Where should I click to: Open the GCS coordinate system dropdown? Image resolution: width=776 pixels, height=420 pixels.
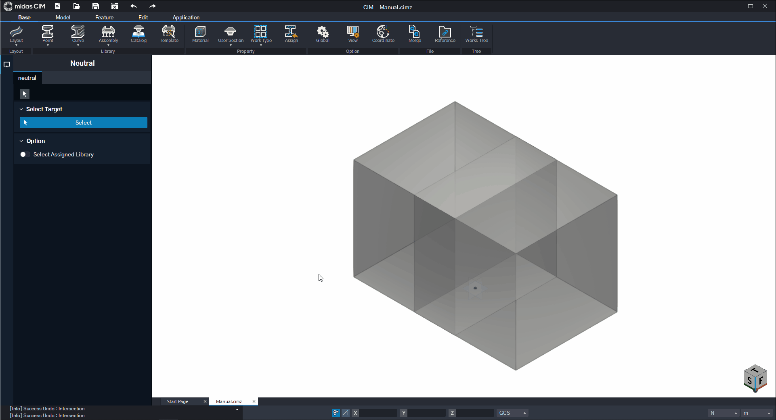click(512, 413)
